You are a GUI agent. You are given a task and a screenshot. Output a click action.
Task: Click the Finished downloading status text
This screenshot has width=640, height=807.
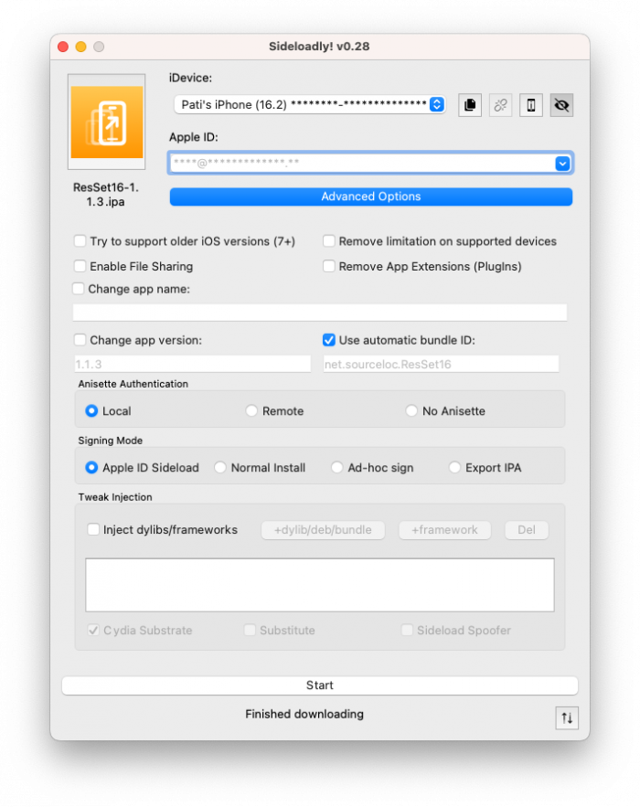pos(304,714)
